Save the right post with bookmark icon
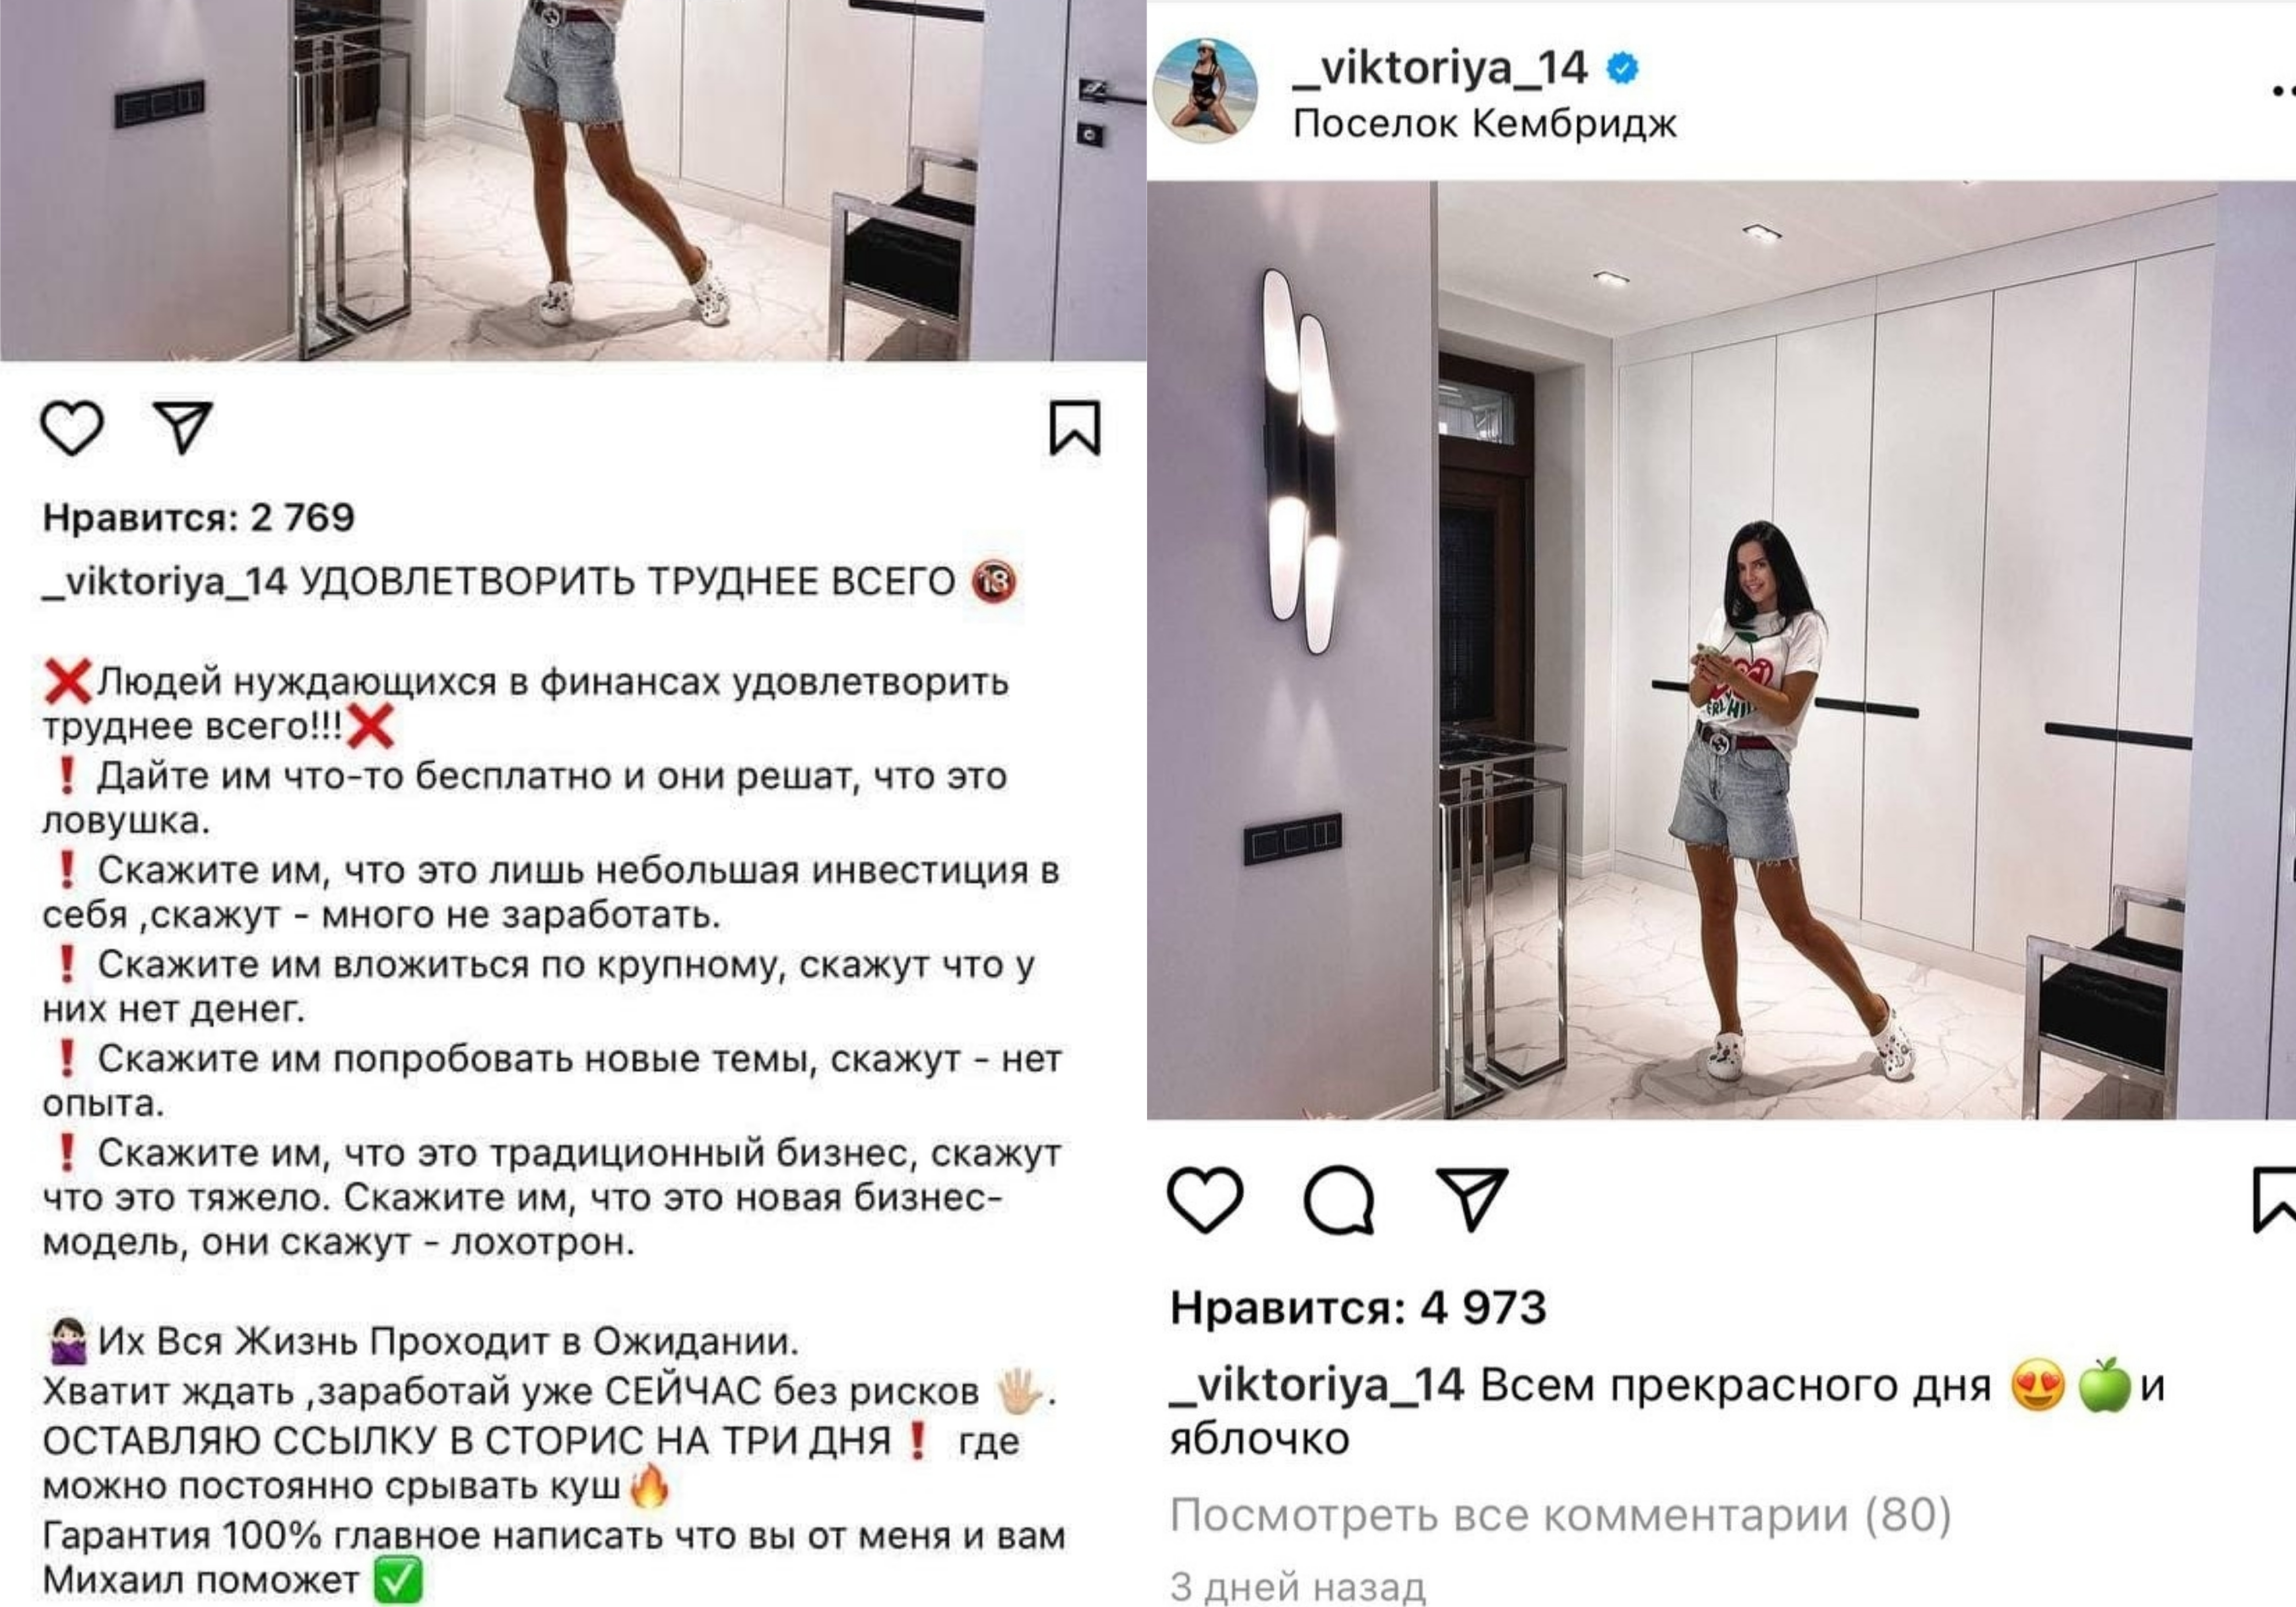The width and height of the screenshot is (2296, 1607). click(x=2274, y=1199)
